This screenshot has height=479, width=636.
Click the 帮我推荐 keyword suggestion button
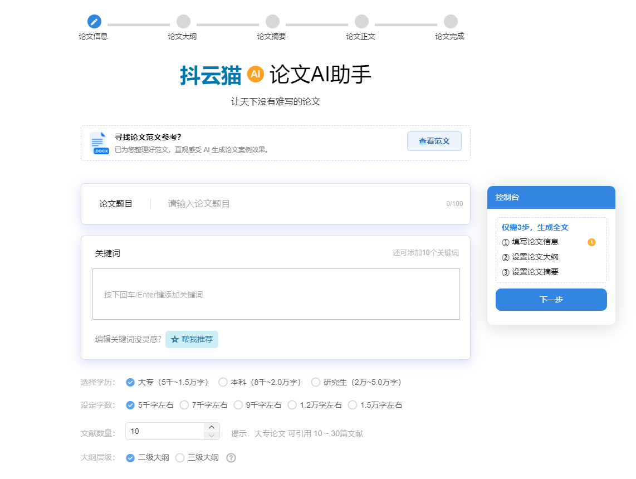(192, 339)
